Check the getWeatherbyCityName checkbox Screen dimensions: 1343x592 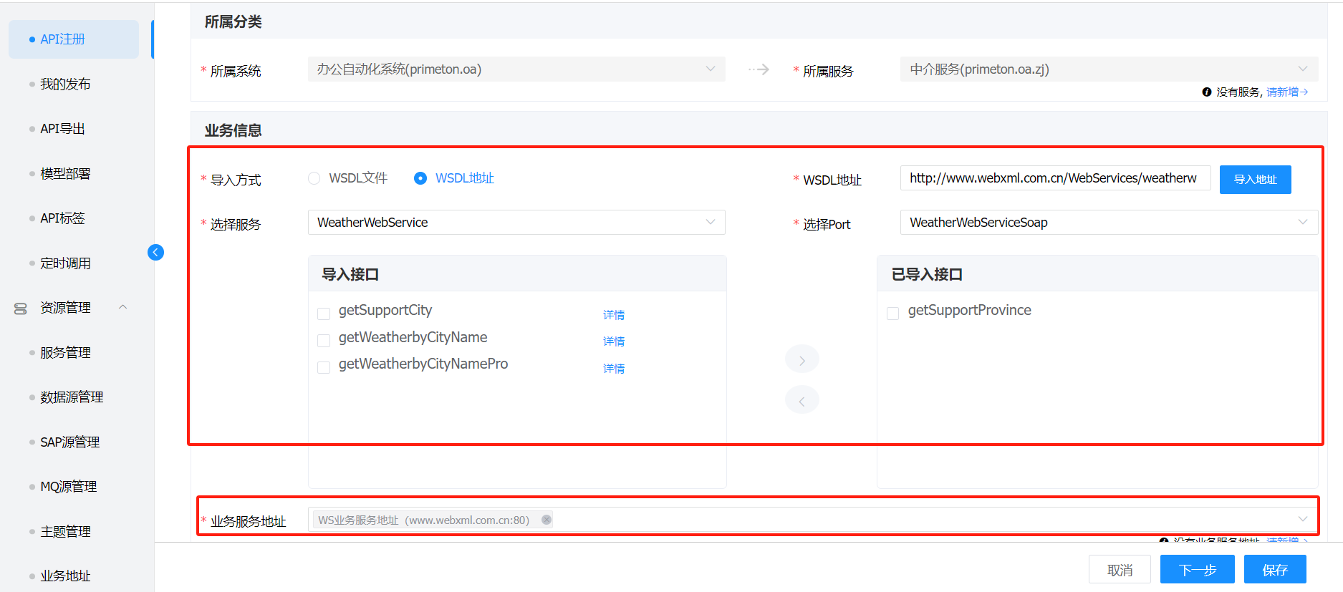click(x=324, y=340)
